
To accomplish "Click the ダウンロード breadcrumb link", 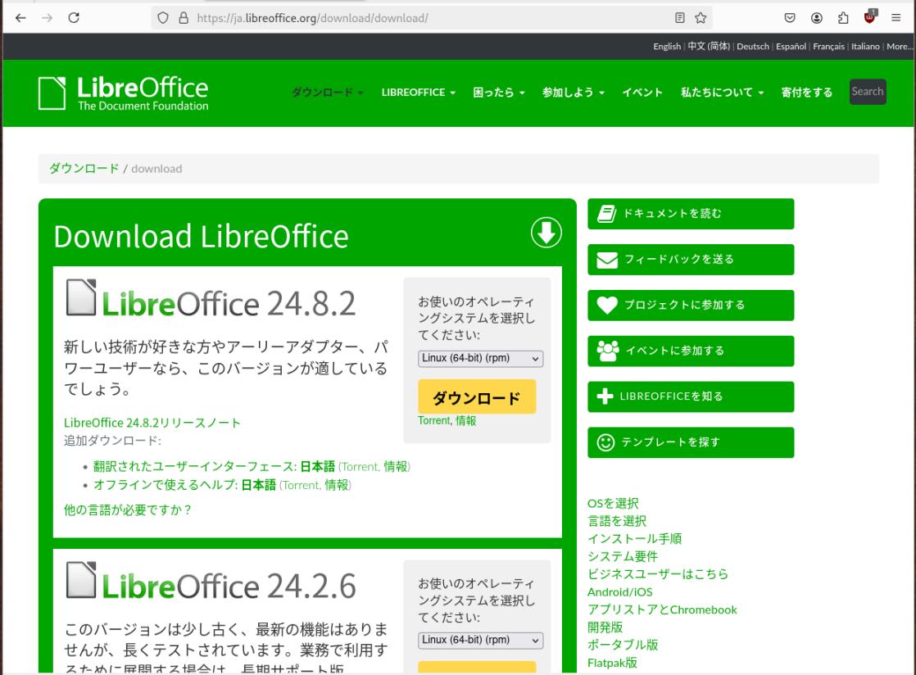I will pos(84,169).
